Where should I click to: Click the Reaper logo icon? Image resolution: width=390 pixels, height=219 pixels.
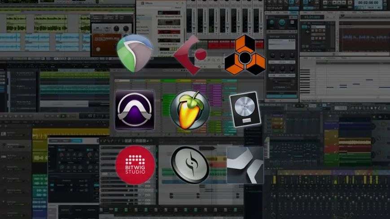point(135,53)
